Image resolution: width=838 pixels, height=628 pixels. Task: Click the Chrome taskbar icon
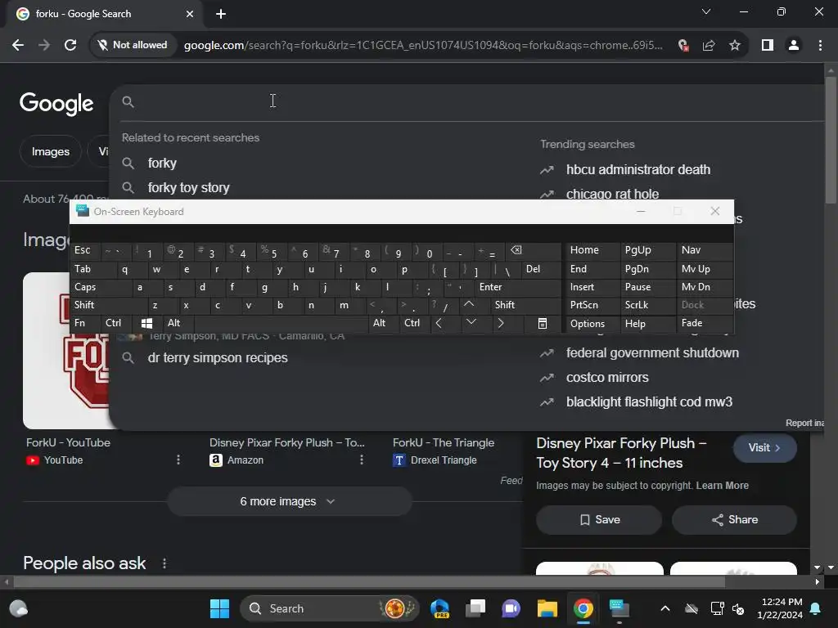(583, 608)
